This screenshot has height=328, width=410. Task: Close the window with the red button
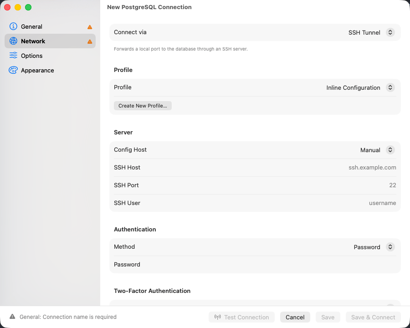click(7, 7)
